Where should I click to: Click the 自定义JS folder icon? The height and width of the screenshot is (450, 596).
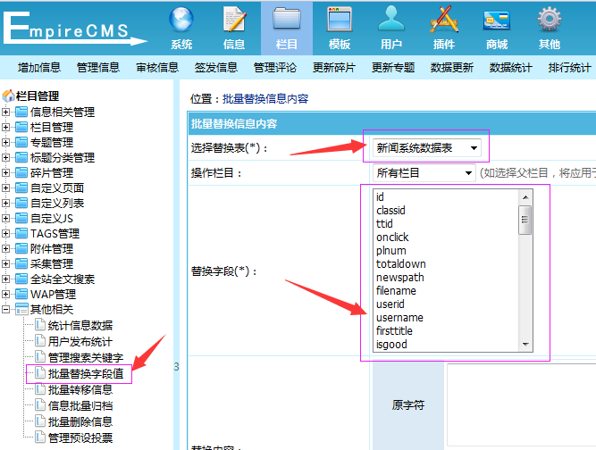coord(21,218)
